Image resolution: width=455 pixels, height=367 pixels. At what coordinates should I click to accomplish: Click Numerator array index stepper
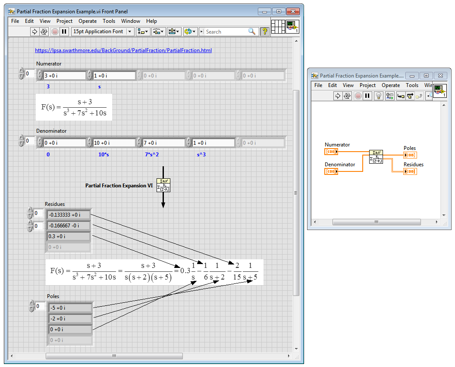[22, 74]
